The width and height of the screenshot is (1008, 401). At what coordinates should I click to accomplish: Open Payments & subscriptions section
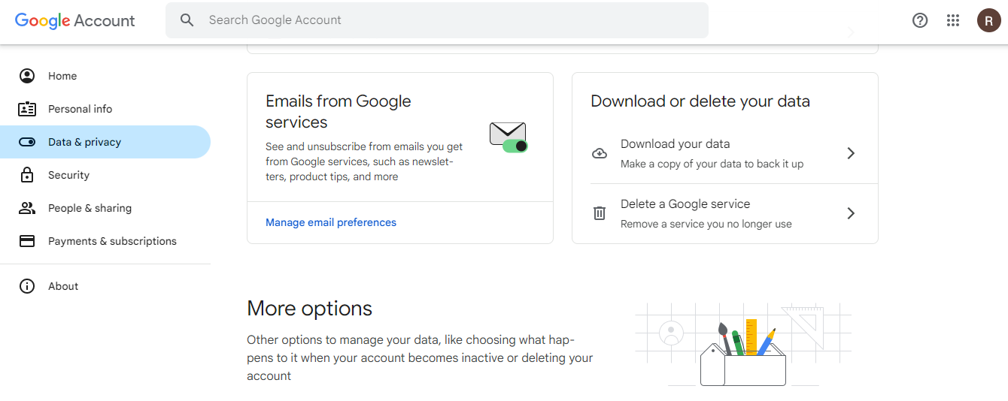(105, 241)
